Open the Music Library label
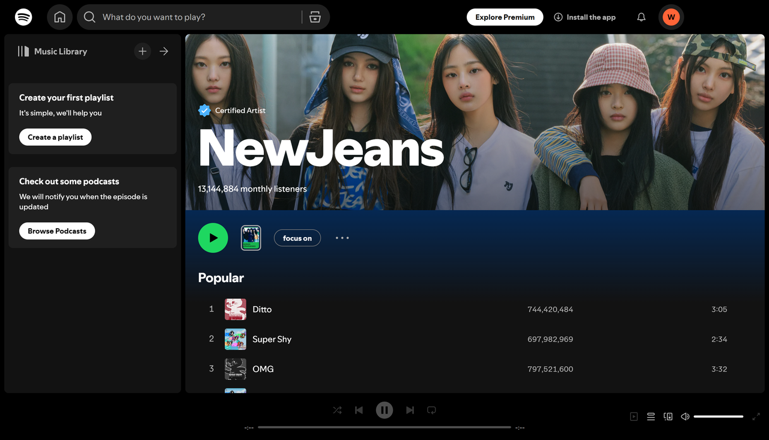The height and width of the screenshot is (440, 769). pos(61,52)
